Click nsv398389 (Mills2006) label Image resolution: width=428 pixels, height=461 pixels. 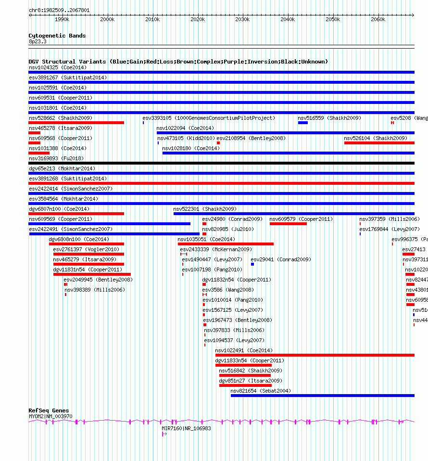95,290
